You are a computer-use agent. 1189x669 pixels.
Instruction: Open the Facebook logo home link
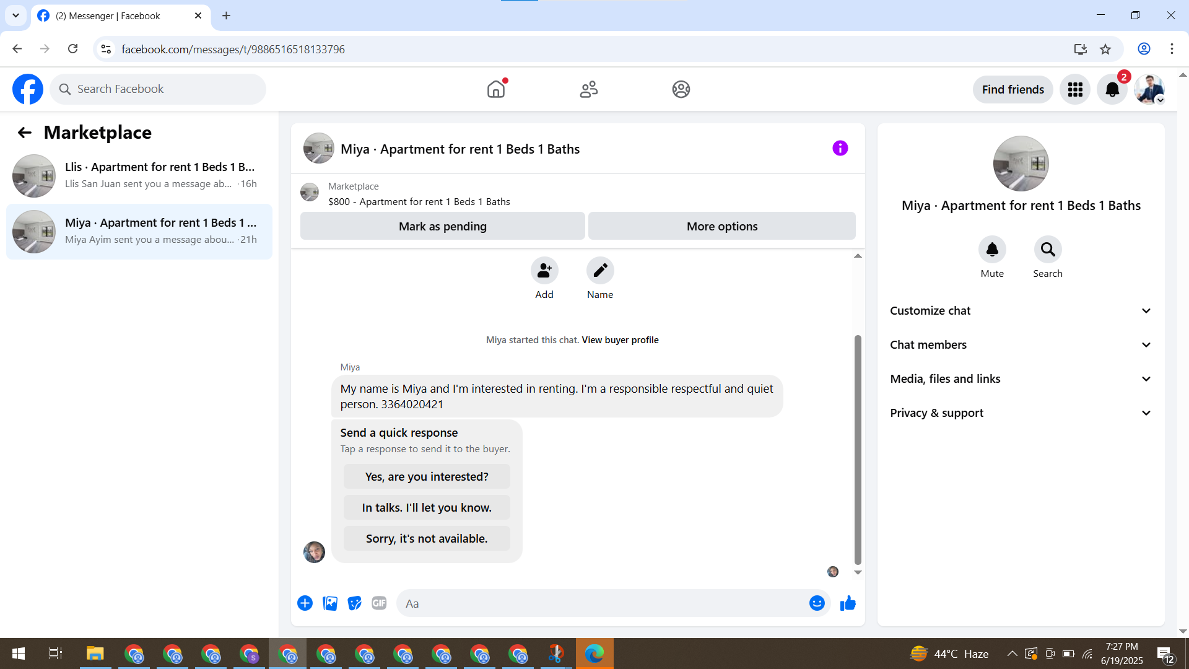point(28,89)
